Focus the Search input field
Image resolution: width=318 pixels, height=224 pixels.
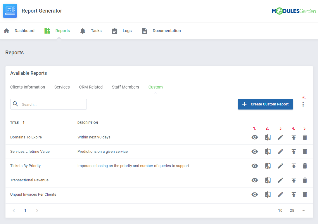pos(49,104)
